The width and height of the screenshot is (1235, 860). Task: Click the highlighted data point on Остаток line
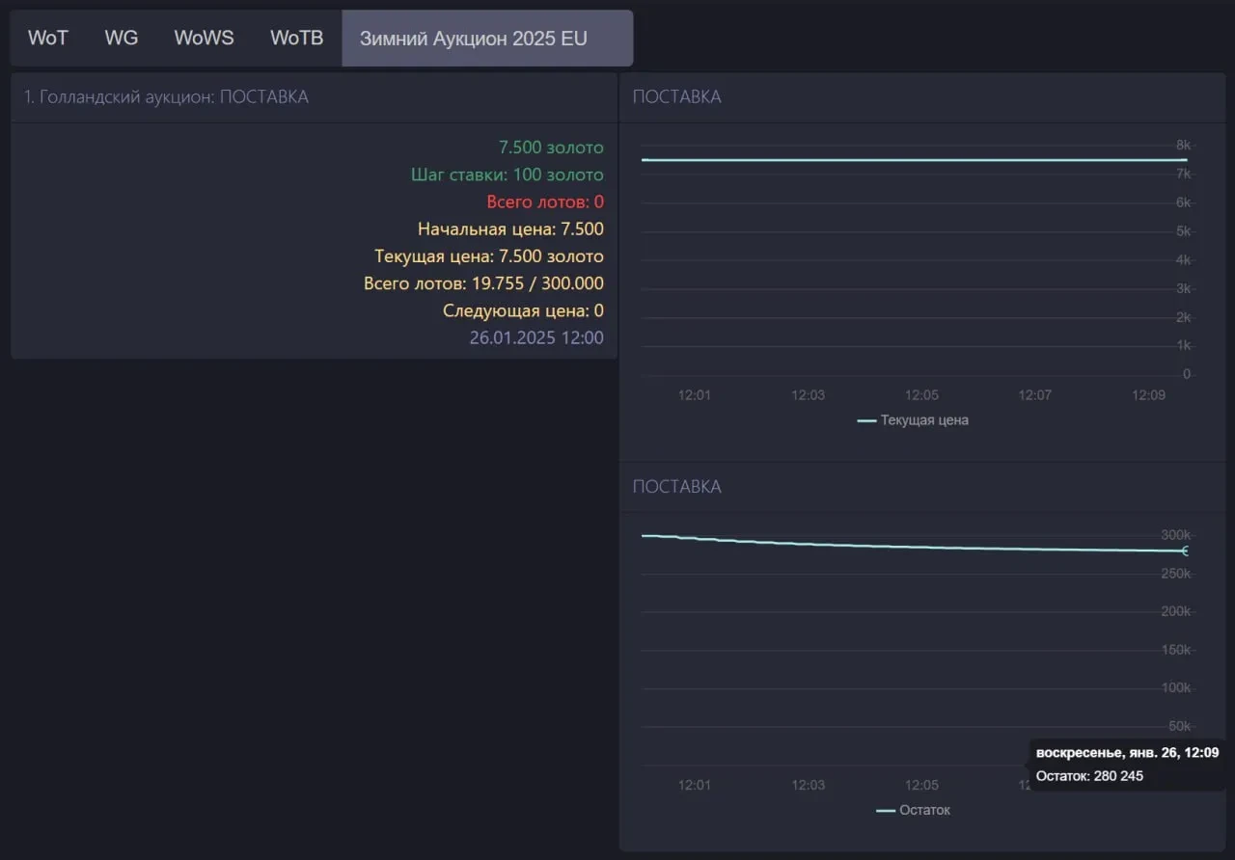[1186, 551]
